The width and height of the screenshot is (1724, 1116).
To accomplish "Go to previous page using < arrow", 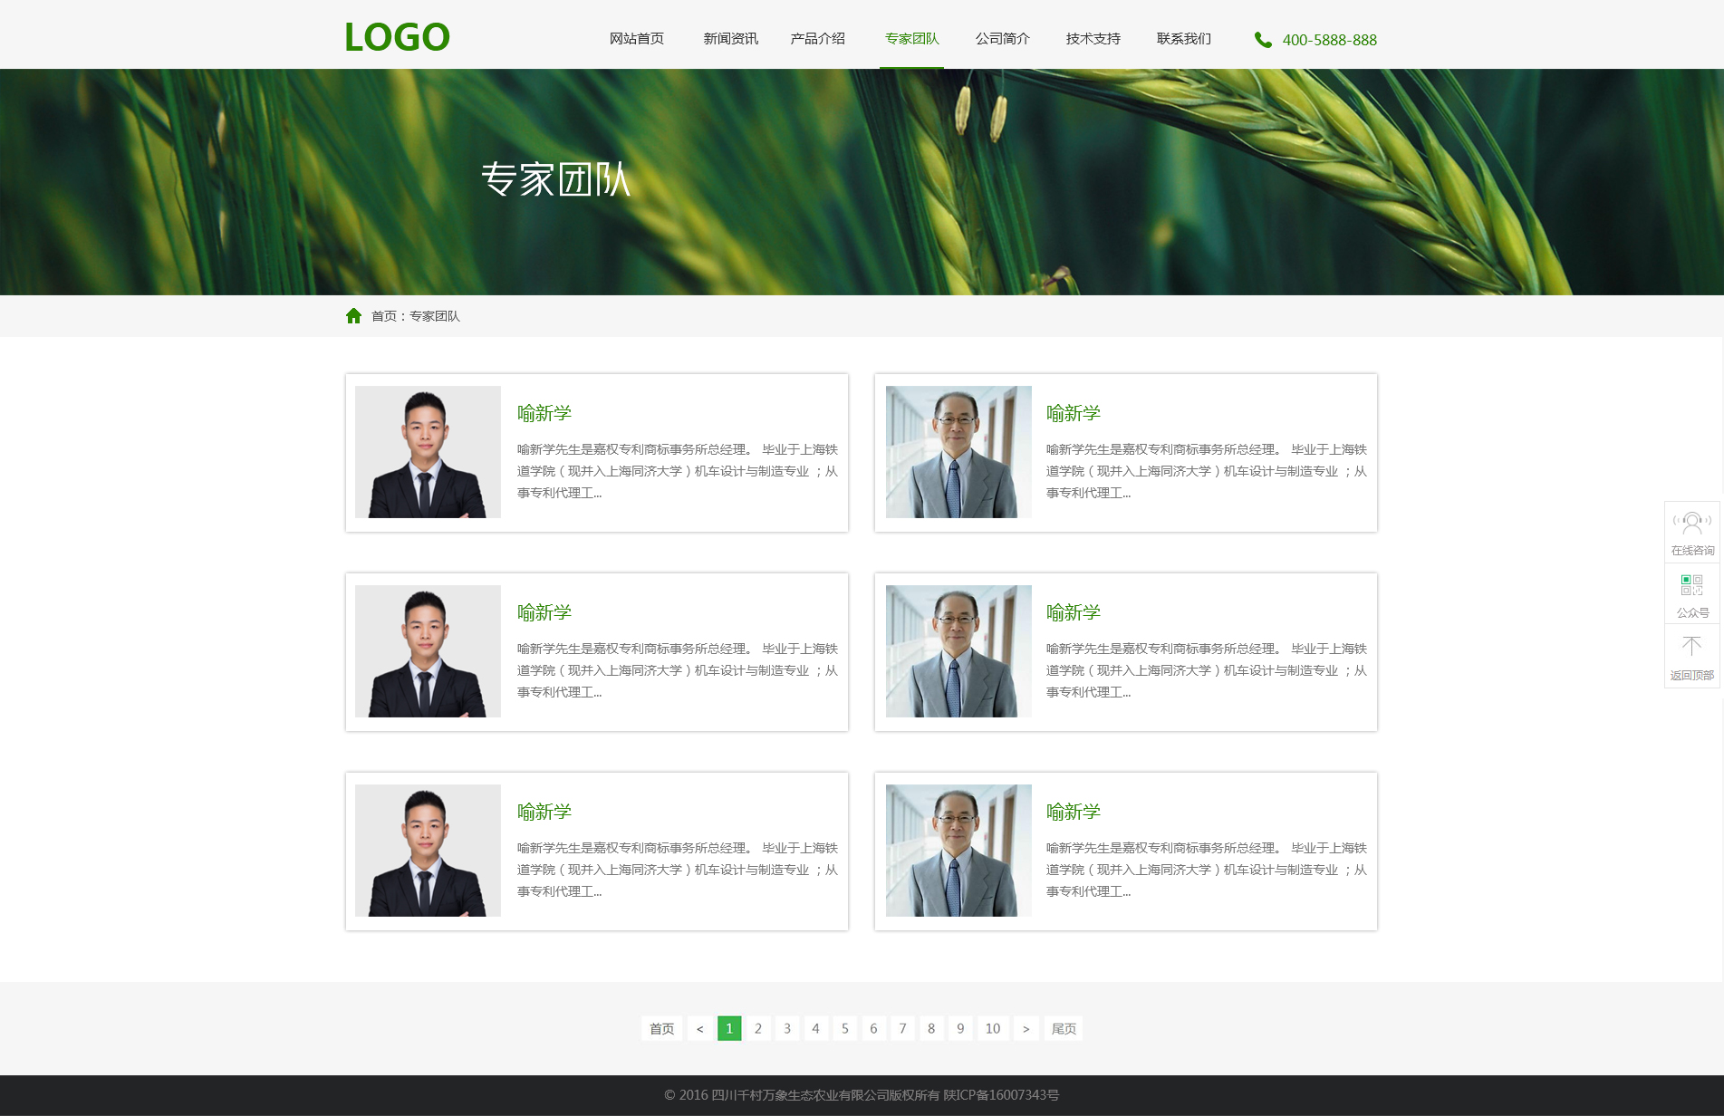I will click(699, 1028).
